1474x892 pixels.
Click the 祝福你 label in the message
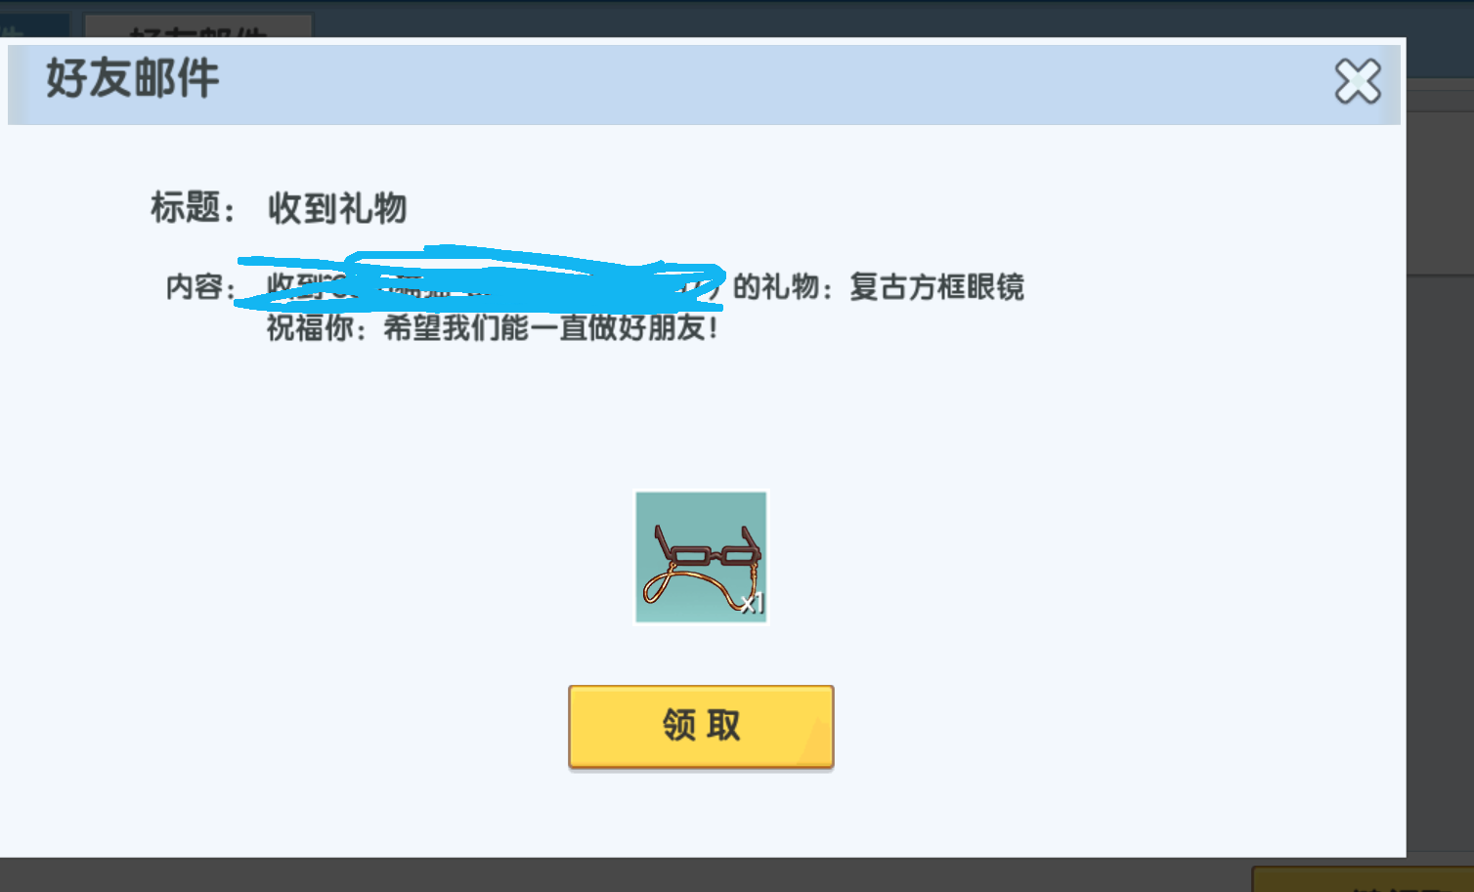(310, 328)
